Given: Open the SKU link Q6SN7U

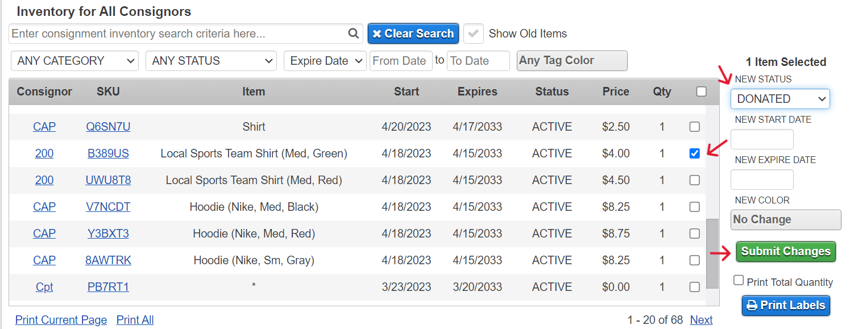Looking at the screenshot, I should (x=108, y=127).
